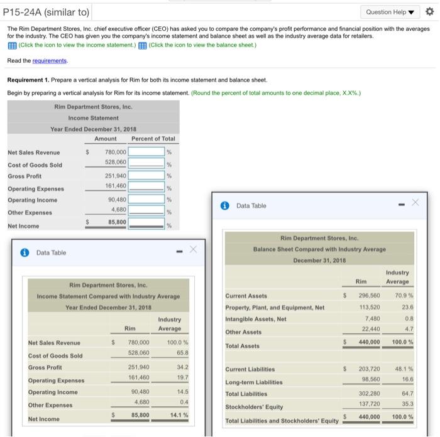Click info icon in income statement Data Table
440x437 pixels.
(25, 252)
